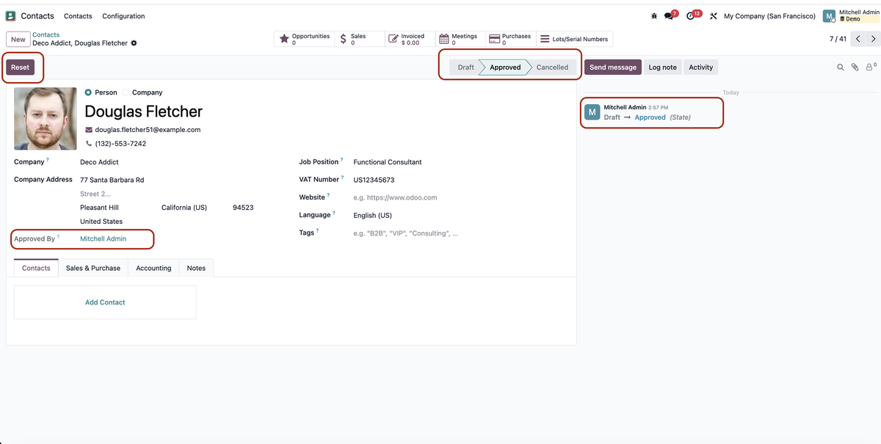Open the Activities clock icon showing 12
This screenshot has width=881, height=444.
[689, 15]
